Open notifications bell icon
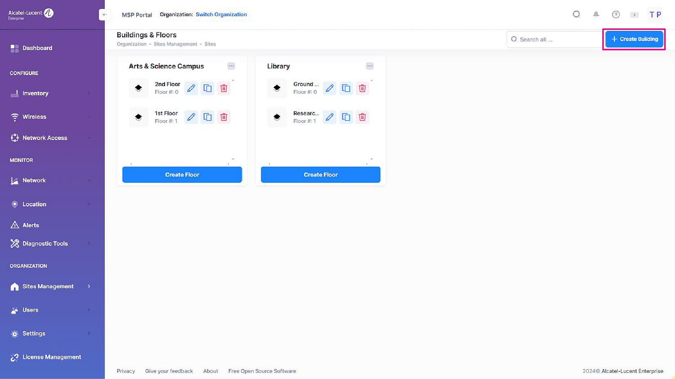 tap(596, 14)
